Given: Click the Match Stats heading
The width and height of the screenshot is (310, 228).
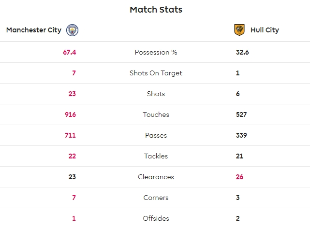Looking at the screenshot, I should click(156, 10).
